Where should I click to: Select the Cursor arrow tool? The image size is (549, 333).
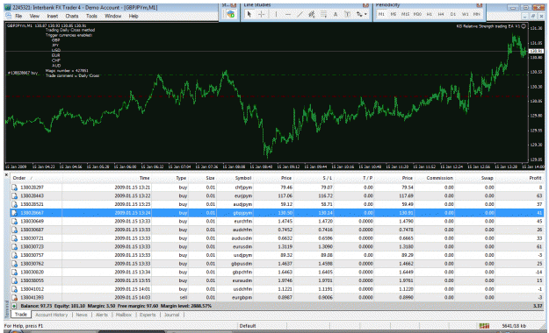point(249,14)
